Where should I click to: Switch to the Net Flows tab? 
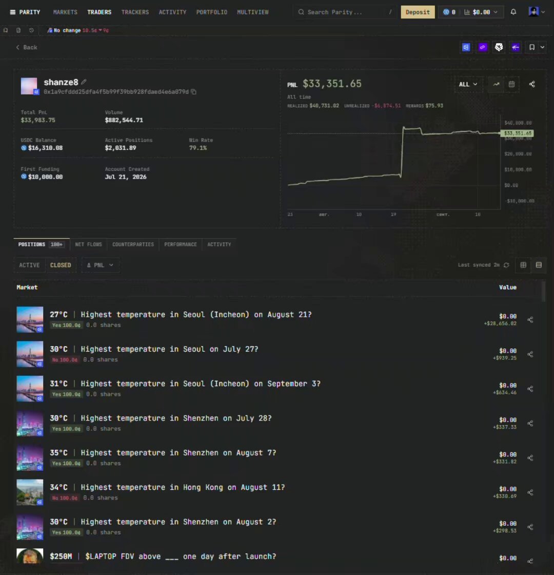click(x=88, y=244)
